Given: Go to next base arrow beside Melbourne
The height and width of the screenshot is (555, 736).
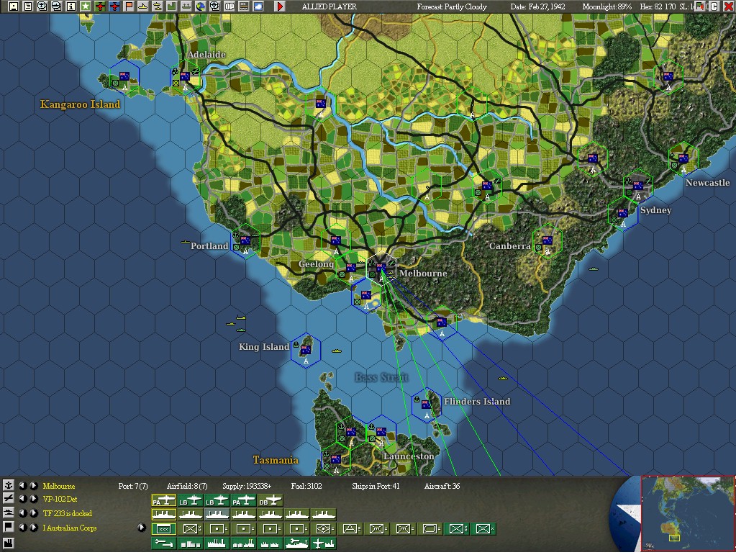Looking at the screenshot, I should coord(34,485).
